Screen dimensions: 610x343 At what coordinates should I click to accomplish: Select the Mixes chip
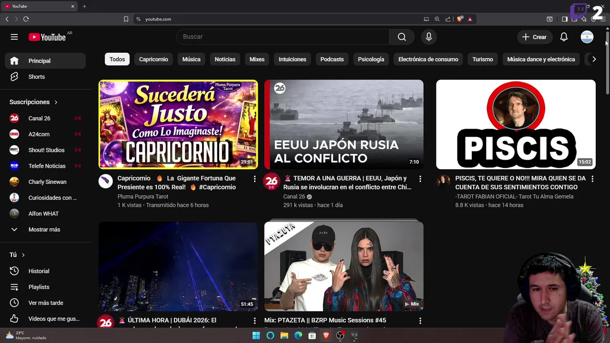click(257, 59)
